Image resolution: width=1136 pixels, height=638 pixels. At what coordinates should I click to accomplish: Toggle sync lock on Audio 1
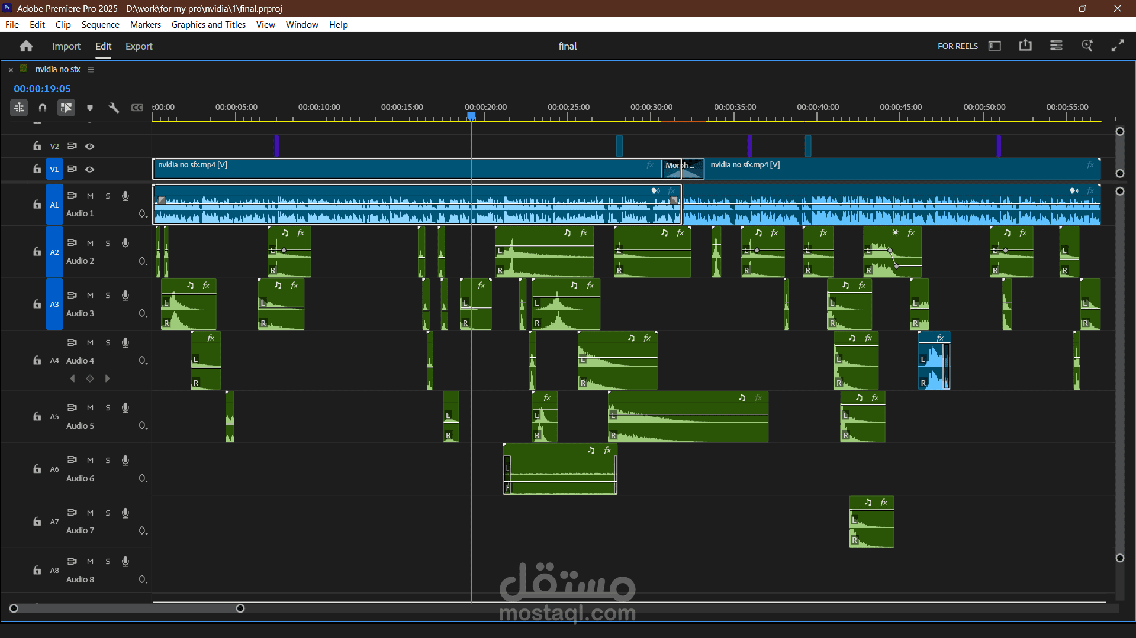click(x=72, y=196)
